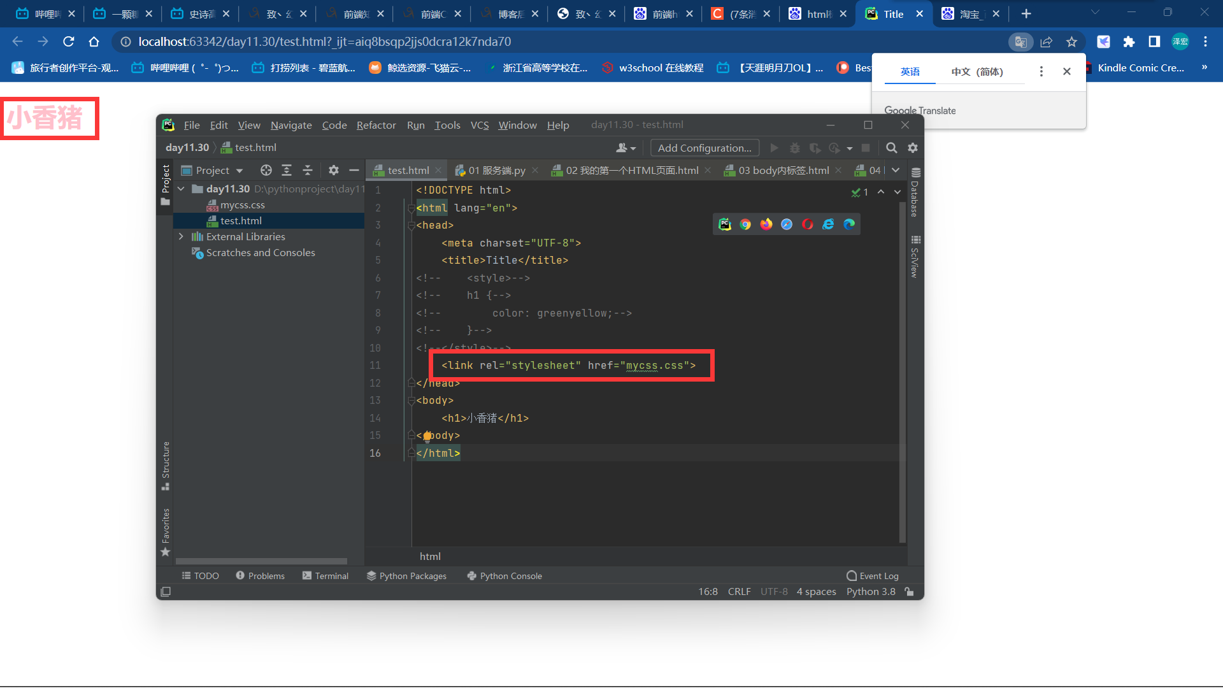
Task: Open PyCharm Navigate menu
Action: coord(291,125)
